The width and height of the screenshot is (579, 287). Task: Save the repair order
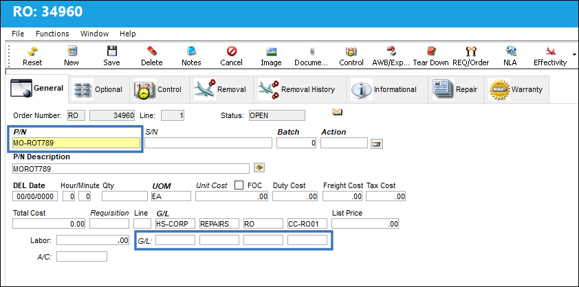click(x=111, y=51)
